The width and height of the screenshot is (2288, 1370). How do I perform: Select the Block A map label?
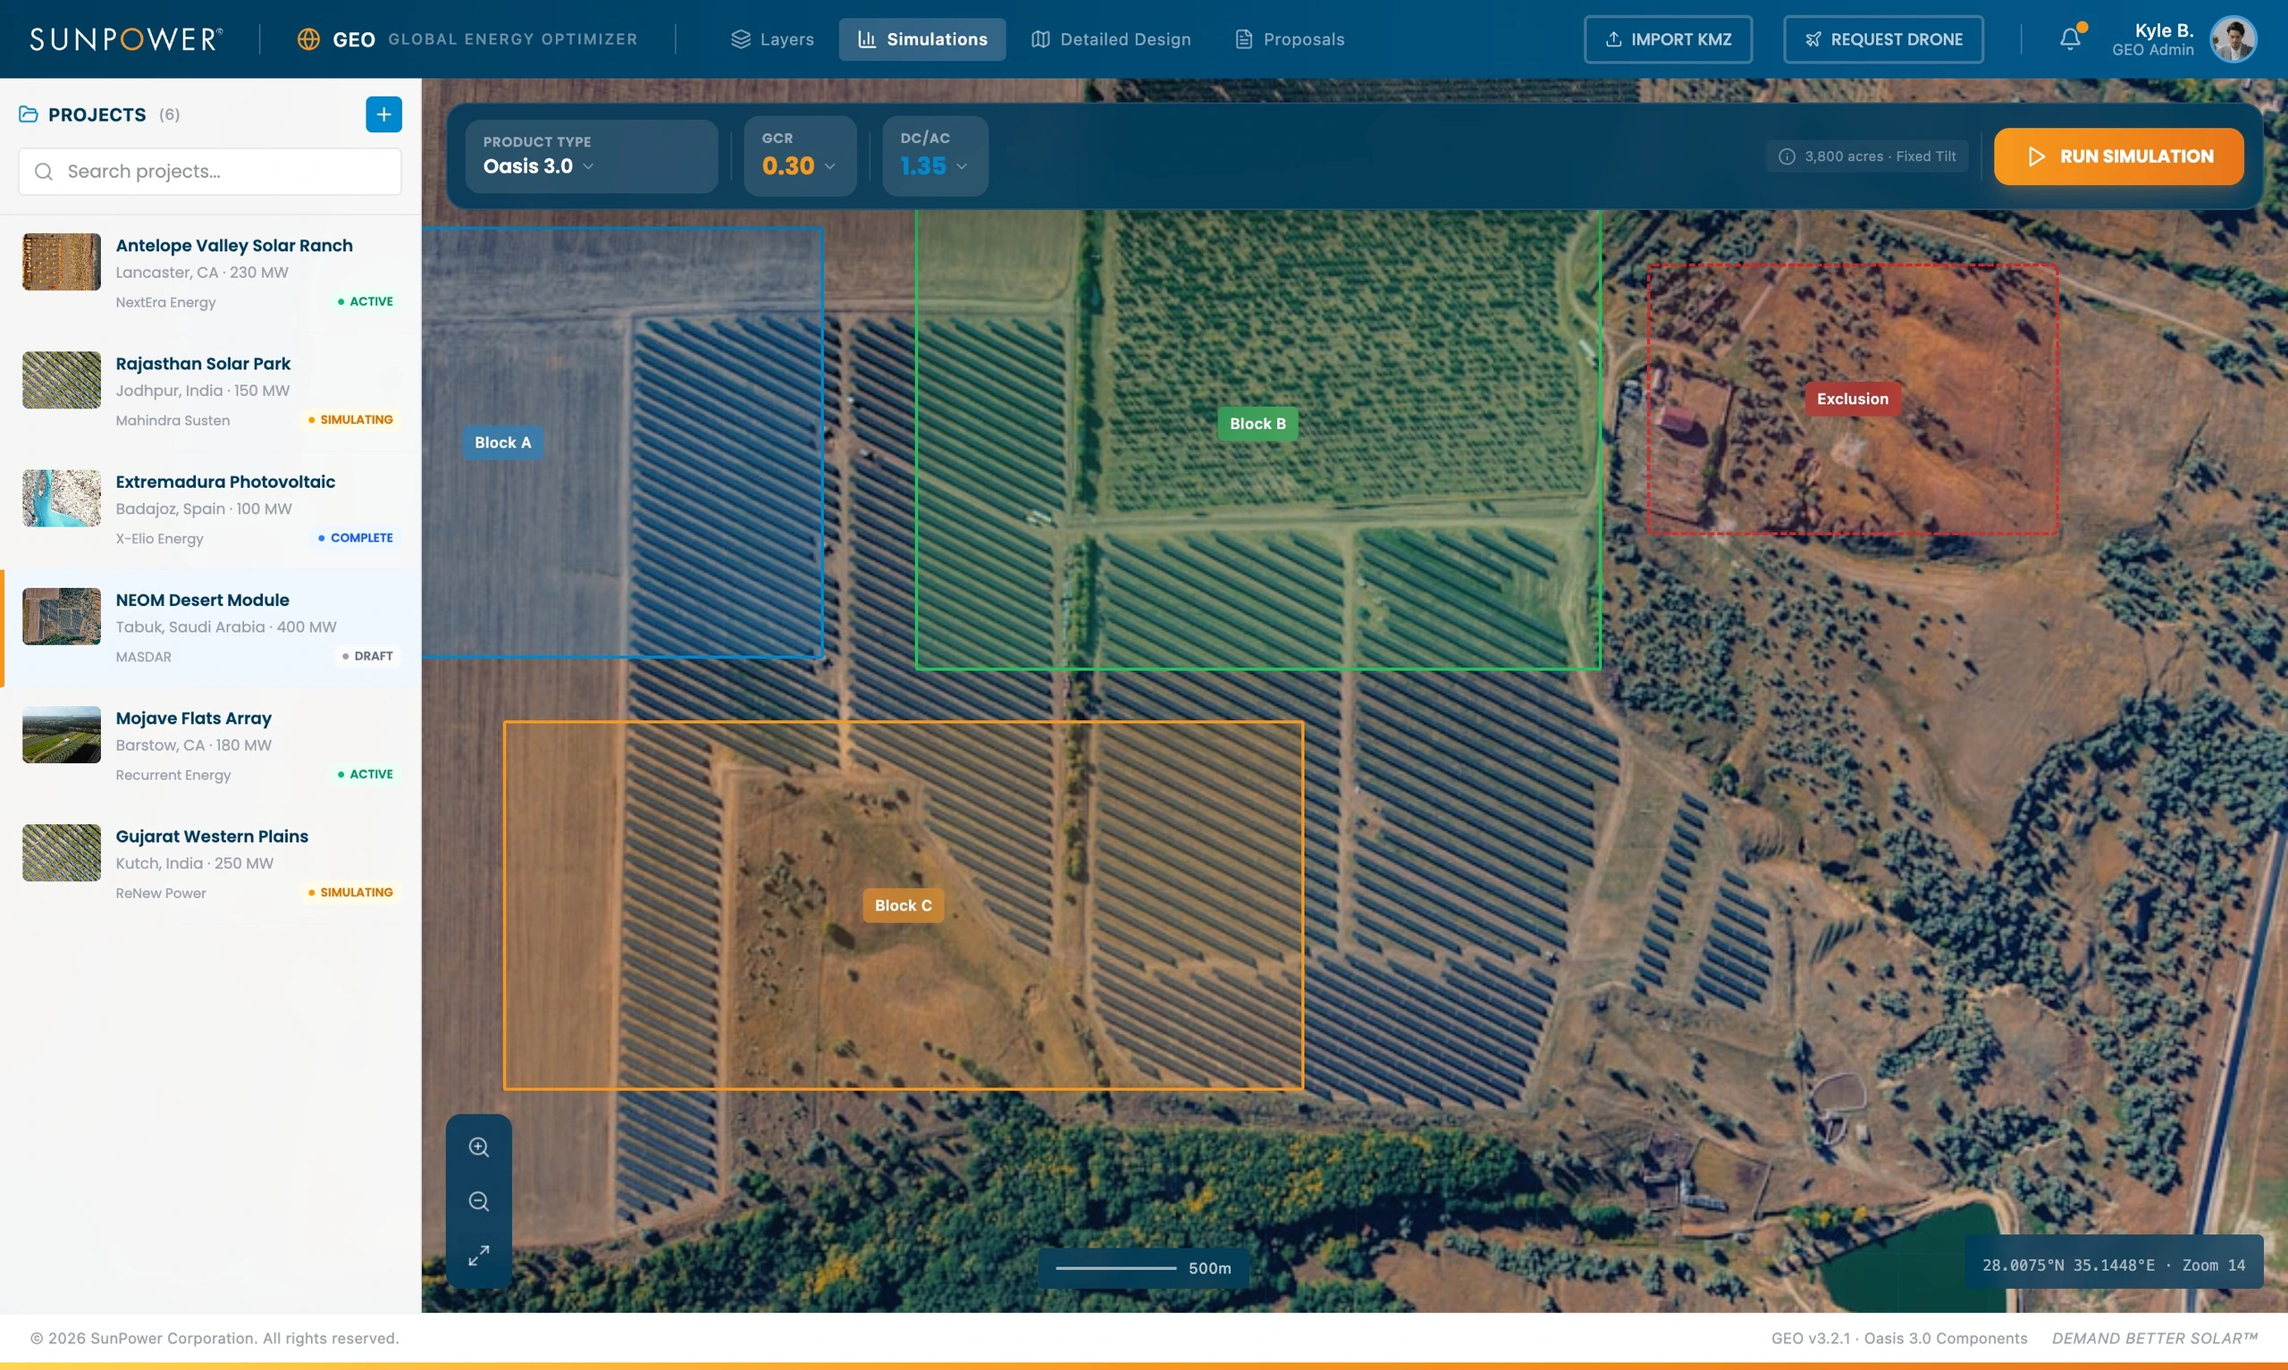tap(503, 443)
